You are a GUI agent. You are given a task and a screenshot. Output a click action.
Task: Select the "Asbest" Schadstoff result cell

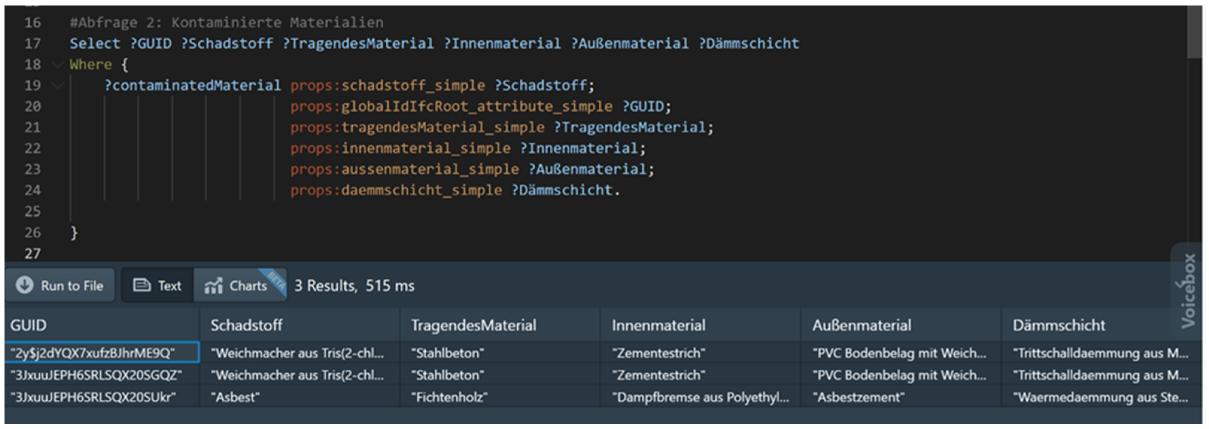(x=235, y=397)
